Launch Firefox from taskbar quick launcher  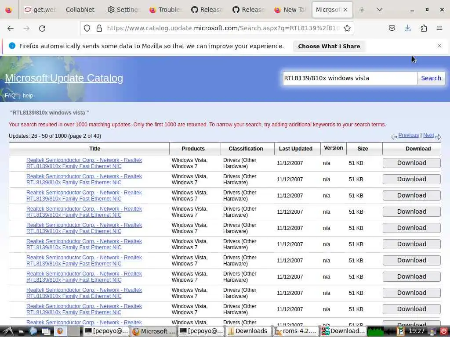pos(60,331)
